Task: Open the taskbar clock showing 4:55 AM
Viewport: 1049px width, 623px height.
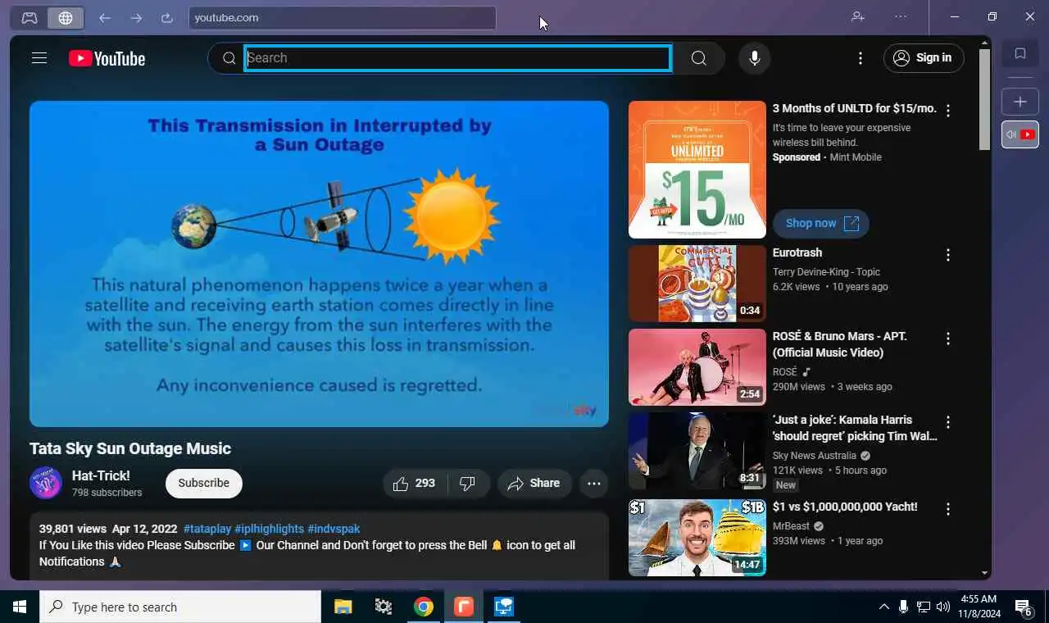Action: 978,607
